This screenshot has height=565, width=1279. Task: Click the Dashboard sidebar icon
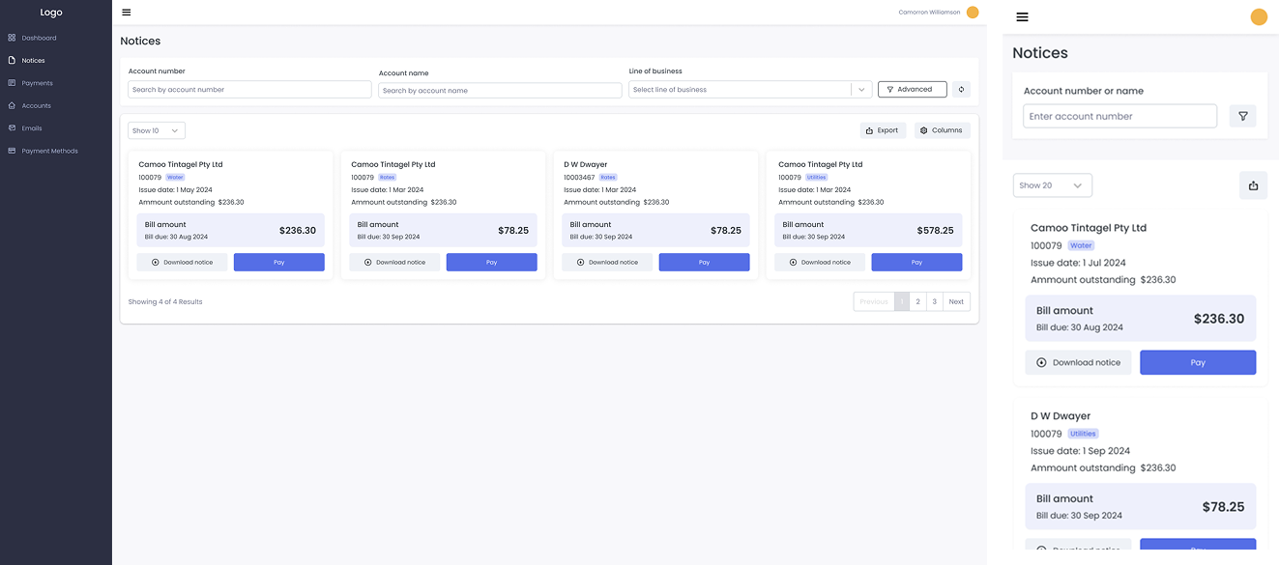click(12, 38)
